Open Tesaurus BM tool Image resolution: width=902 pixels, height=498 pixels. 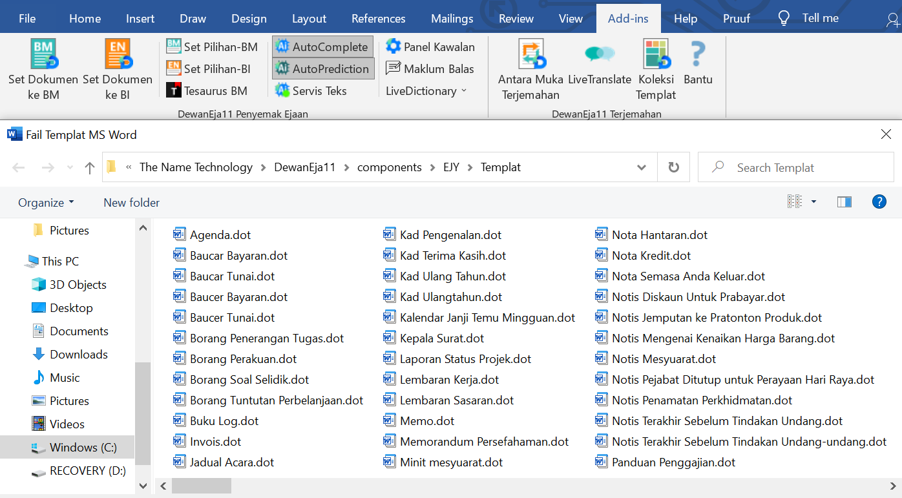click(207, 91)
